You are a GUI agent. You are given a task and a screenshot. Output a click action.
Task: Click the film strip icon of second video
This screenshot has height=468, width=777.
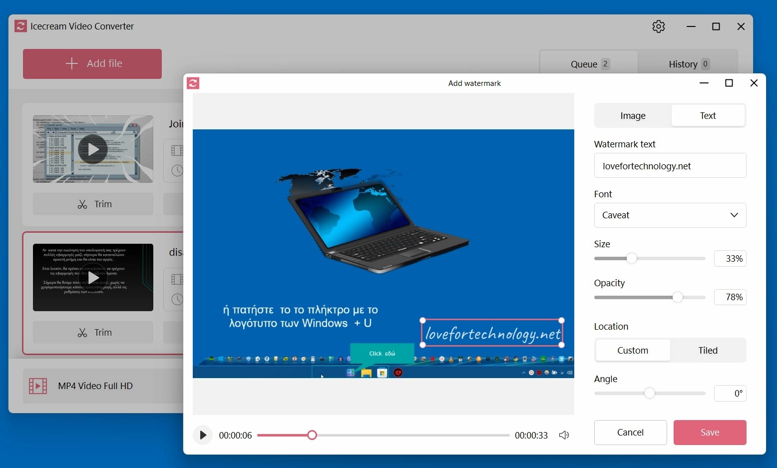(x=177, y=279)
